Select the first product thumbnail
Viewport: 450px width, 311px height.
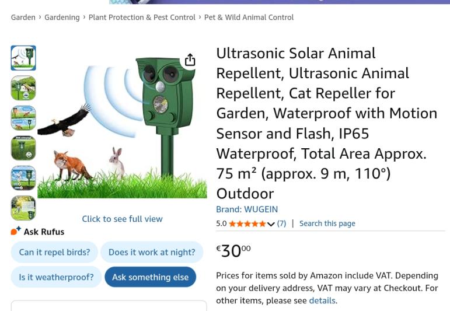[23, 58]
